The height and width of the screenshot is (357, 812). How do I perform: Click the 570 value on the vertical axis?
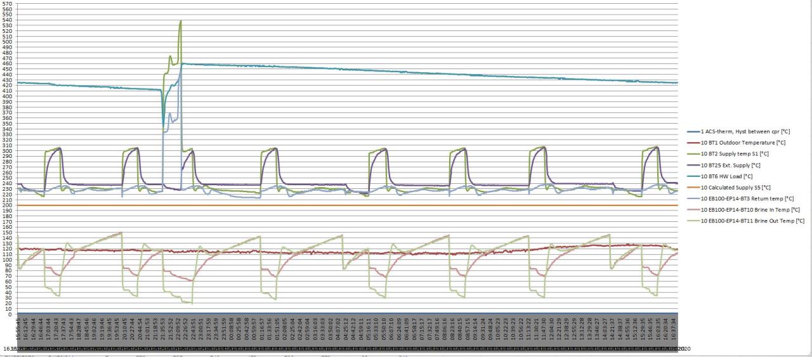8,4
